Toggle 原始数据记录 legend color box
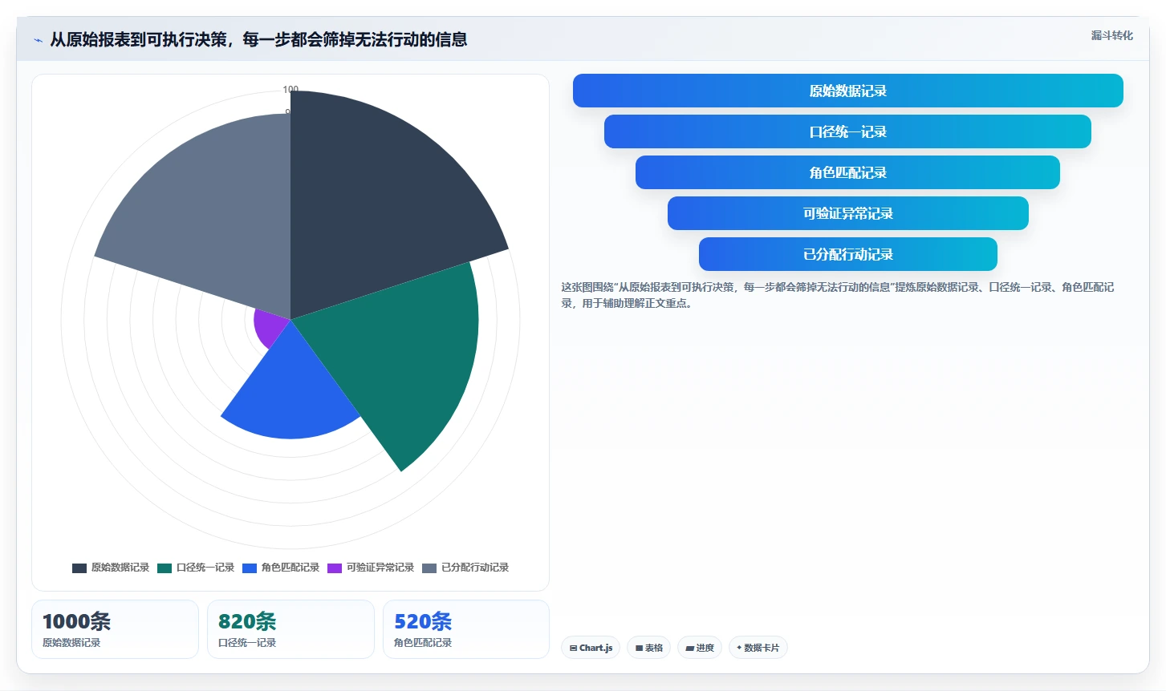This screenshot has width=1166, height=691. (79, 568)
